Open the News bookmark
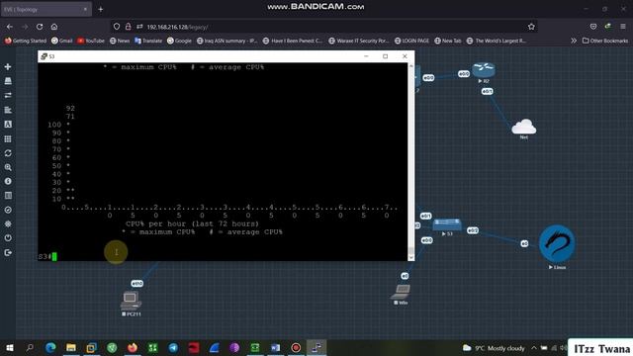This screenshot has width=633, height=356. click(120, 41)
